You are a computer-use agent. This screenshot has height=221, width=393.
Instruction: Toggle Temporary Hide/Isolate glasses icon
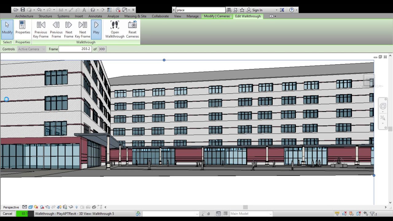71,207
